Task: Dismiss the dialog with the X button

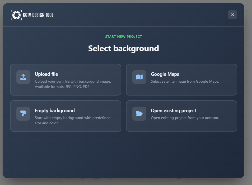Action: point(232,15)
